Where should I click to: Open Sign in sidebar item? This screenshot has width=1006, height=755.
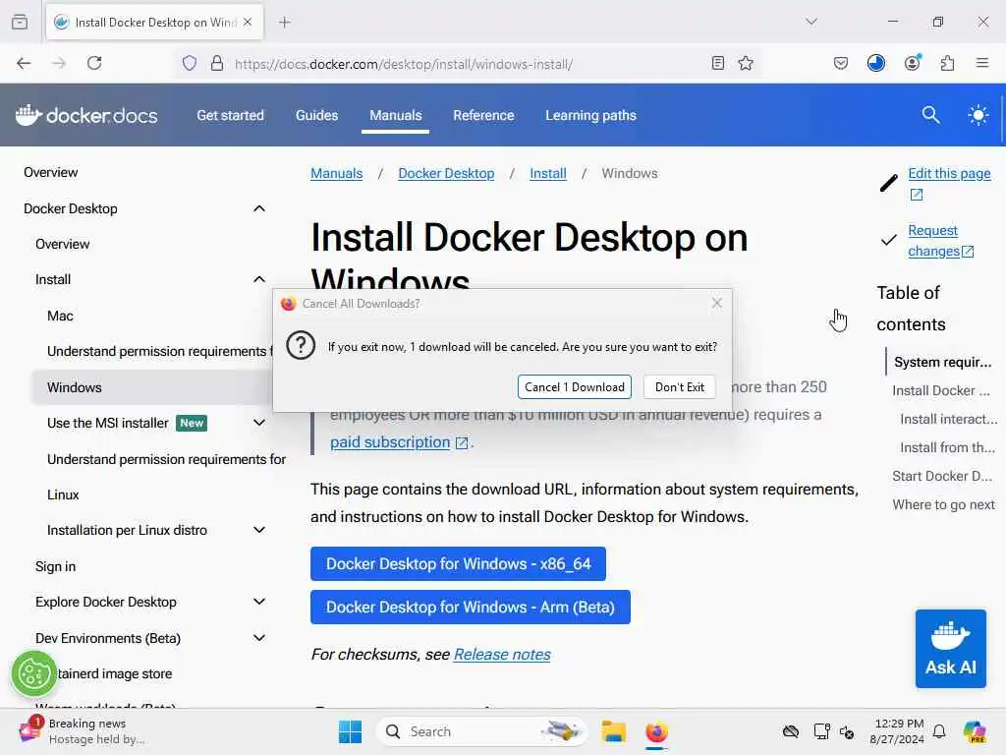pos(55,566)
